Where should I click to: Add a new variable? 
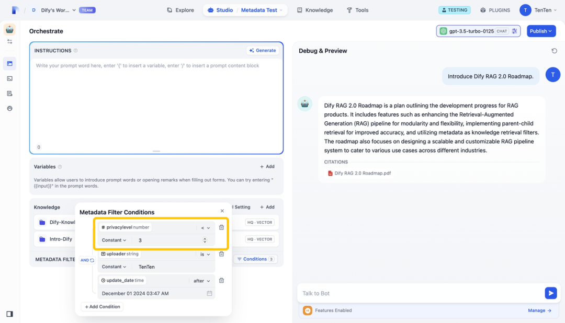pyautogui.click(x=267, y=166)
